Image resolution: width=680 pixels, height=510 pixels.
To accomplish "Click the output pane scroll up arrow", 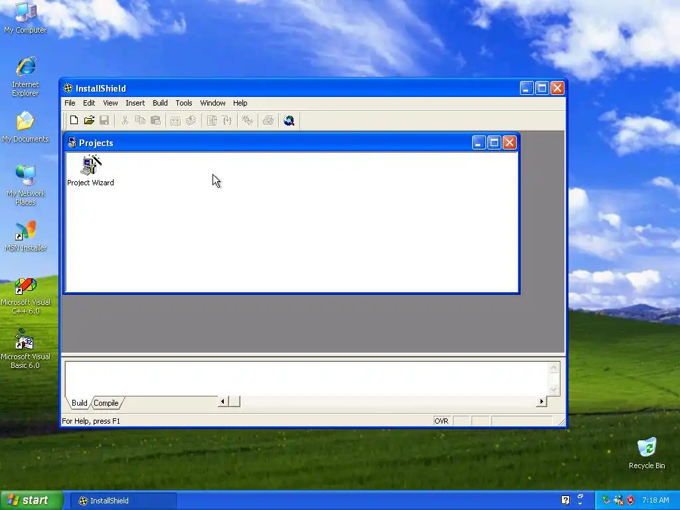I will 553,368.
